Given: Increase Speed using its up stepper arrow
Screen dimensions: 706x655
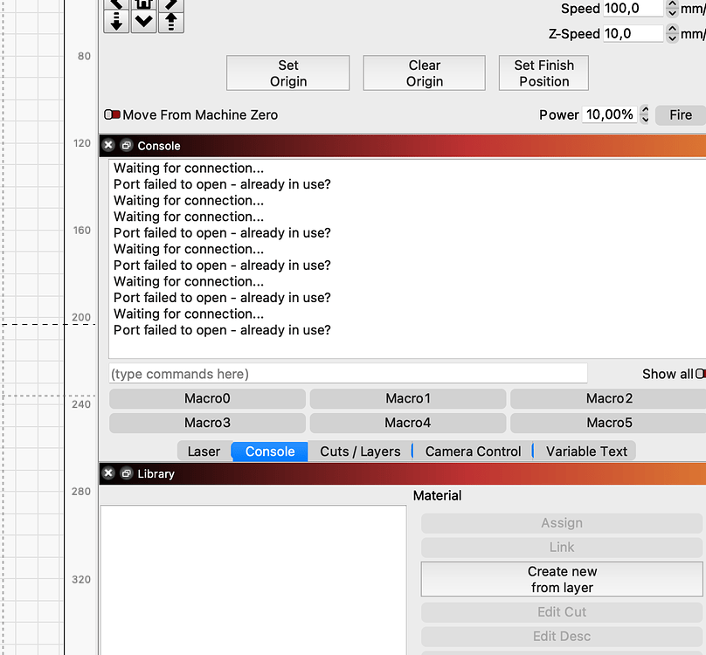Looking at the screenshot, I should 672,4.
